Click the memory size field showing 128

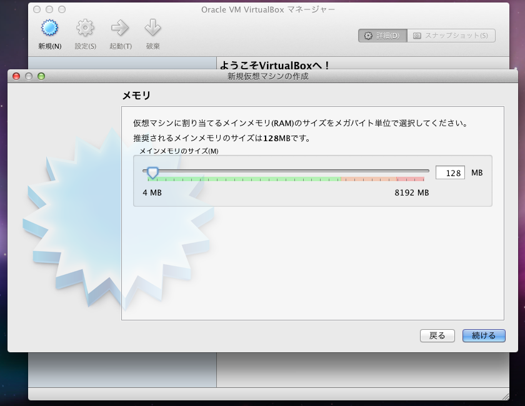pos(450,173)
